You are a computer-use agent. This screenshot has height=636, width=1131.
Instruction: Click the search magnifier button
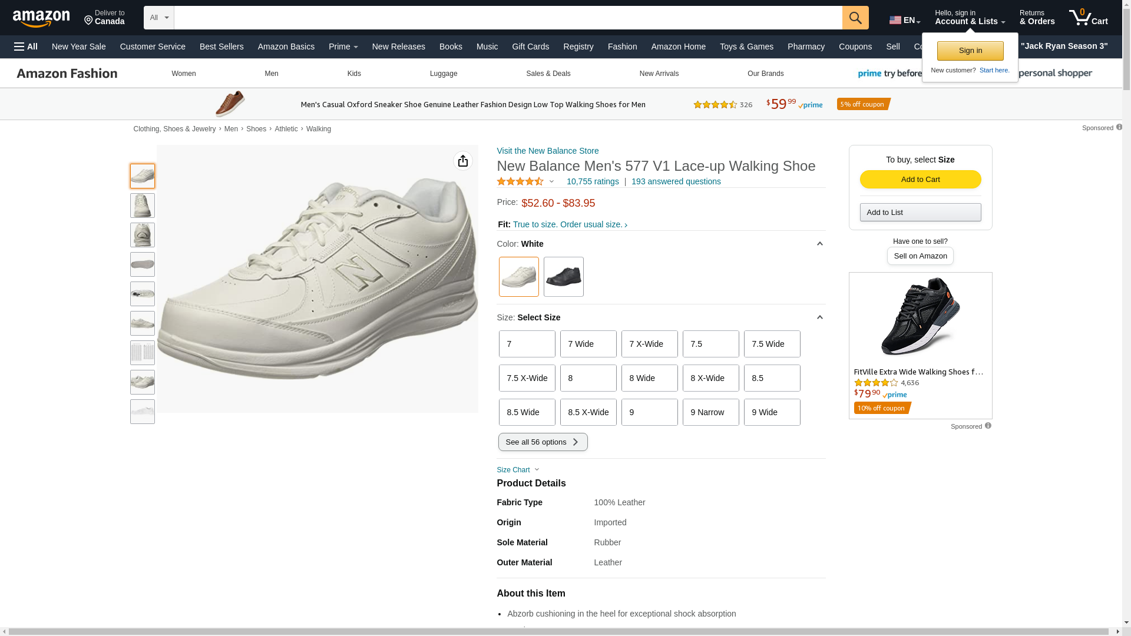(x=855, y=18)
